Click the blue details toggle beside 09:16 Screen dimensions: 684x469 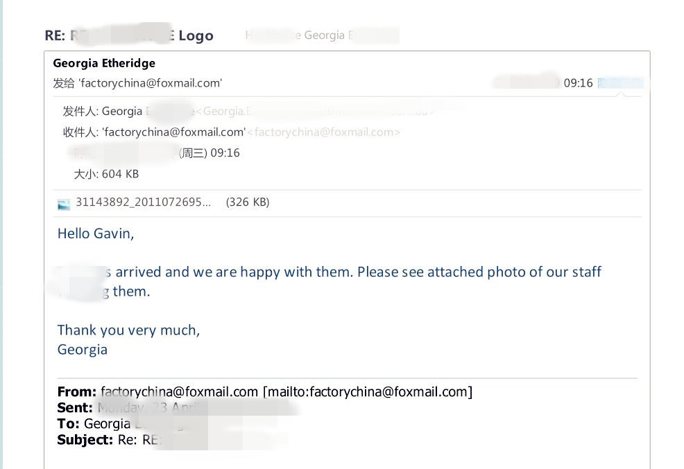point(620,83)
